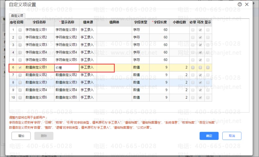Click 确定 to confirm settings

pos(209,136)
